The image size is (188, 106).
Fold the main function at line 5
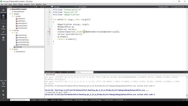coord(51,19)
